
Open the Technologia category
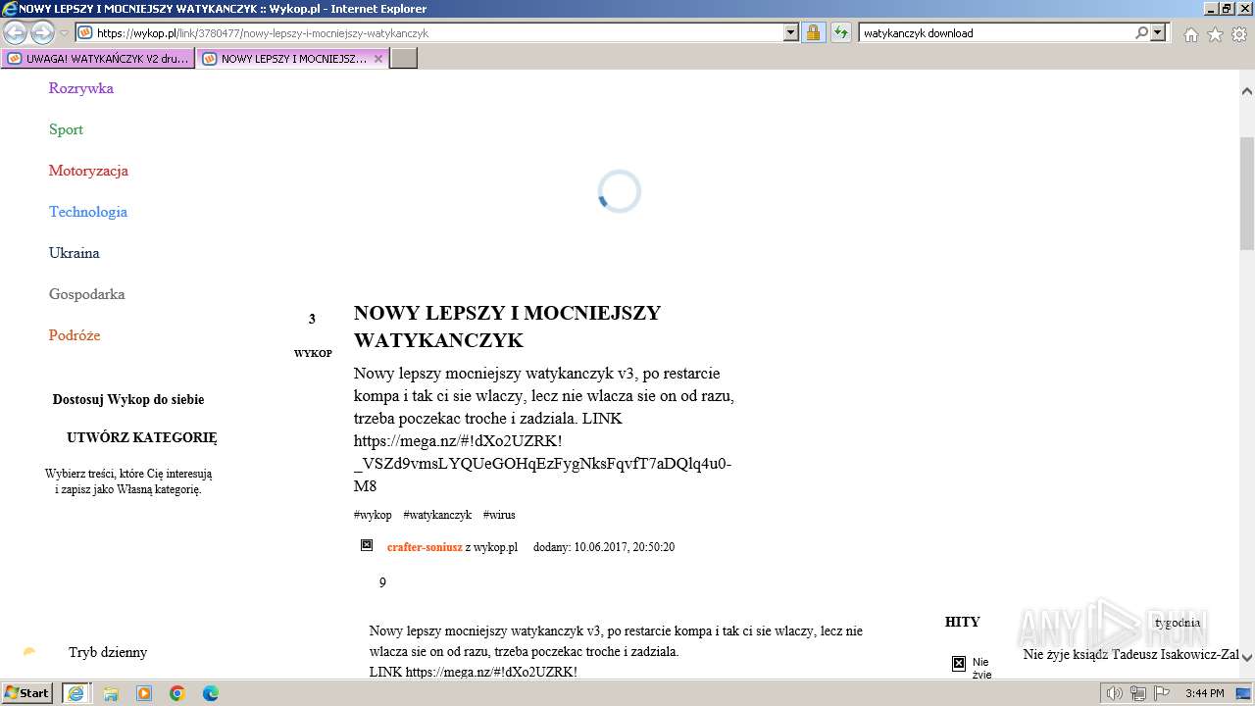point(88,212)
